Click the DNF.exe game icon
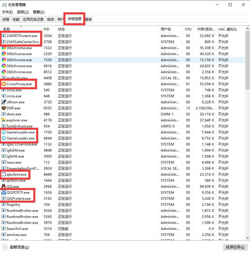250x254 pixels. pos(3,108)
